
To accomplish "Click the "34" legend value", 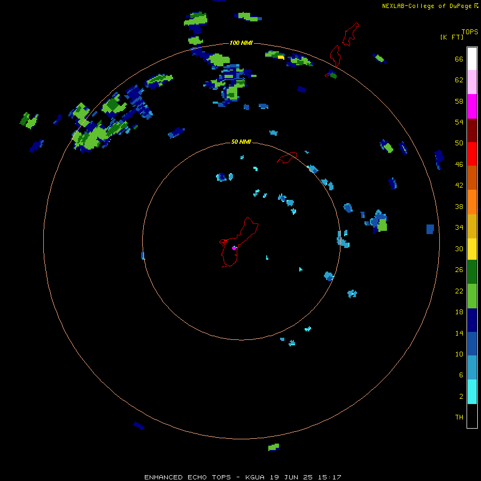I will click(x=459, y=228).
